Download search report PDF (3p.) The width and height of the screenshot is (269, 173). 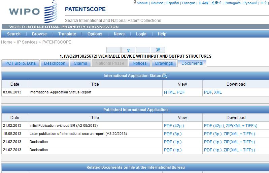click(x=213, y=134)
